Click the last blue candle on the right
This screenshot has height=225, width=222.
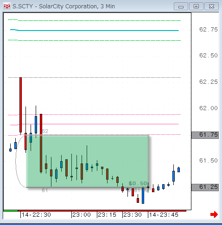tap(178, 170)
